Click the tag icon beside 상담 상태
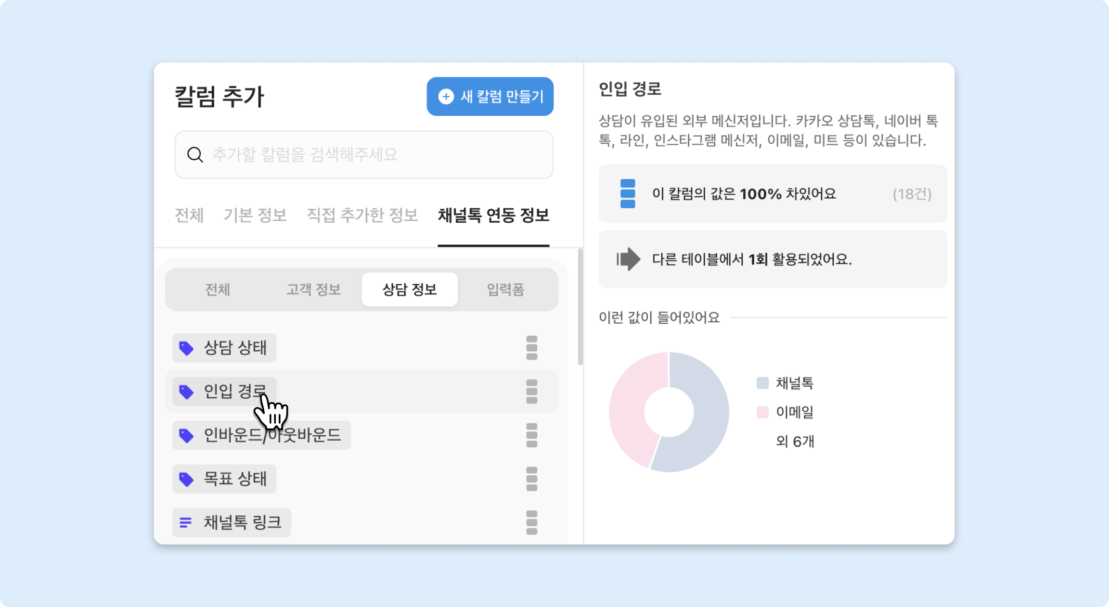The image size is (1109, 607). click(x=186, y=348)
